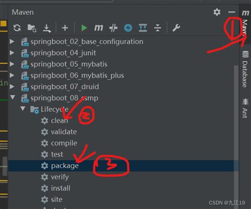
Task: Select the validate lifecycle goal
Action: [x=64, y=132]
